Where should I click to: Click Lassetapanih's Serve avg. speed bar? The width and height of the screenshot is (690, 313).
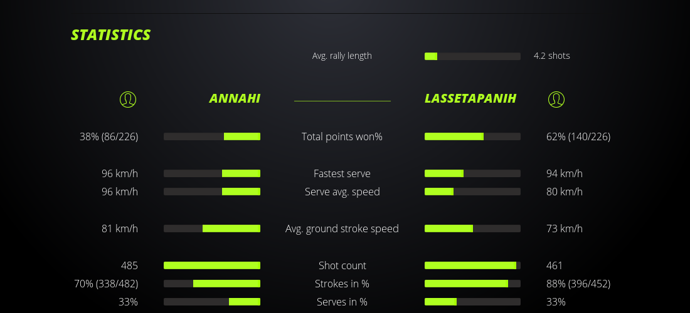[472, 192]
